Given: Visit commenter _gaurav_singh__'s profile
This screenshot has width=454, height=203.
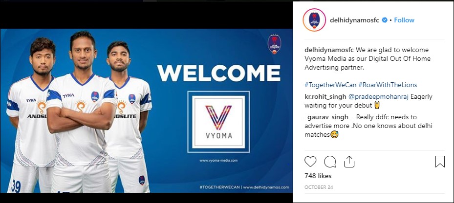Looking at the screenshot, I should (329, 117).
